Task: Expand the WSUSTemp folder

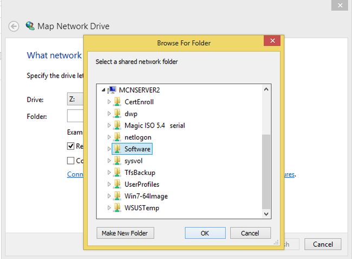Action: coord(109,207)
